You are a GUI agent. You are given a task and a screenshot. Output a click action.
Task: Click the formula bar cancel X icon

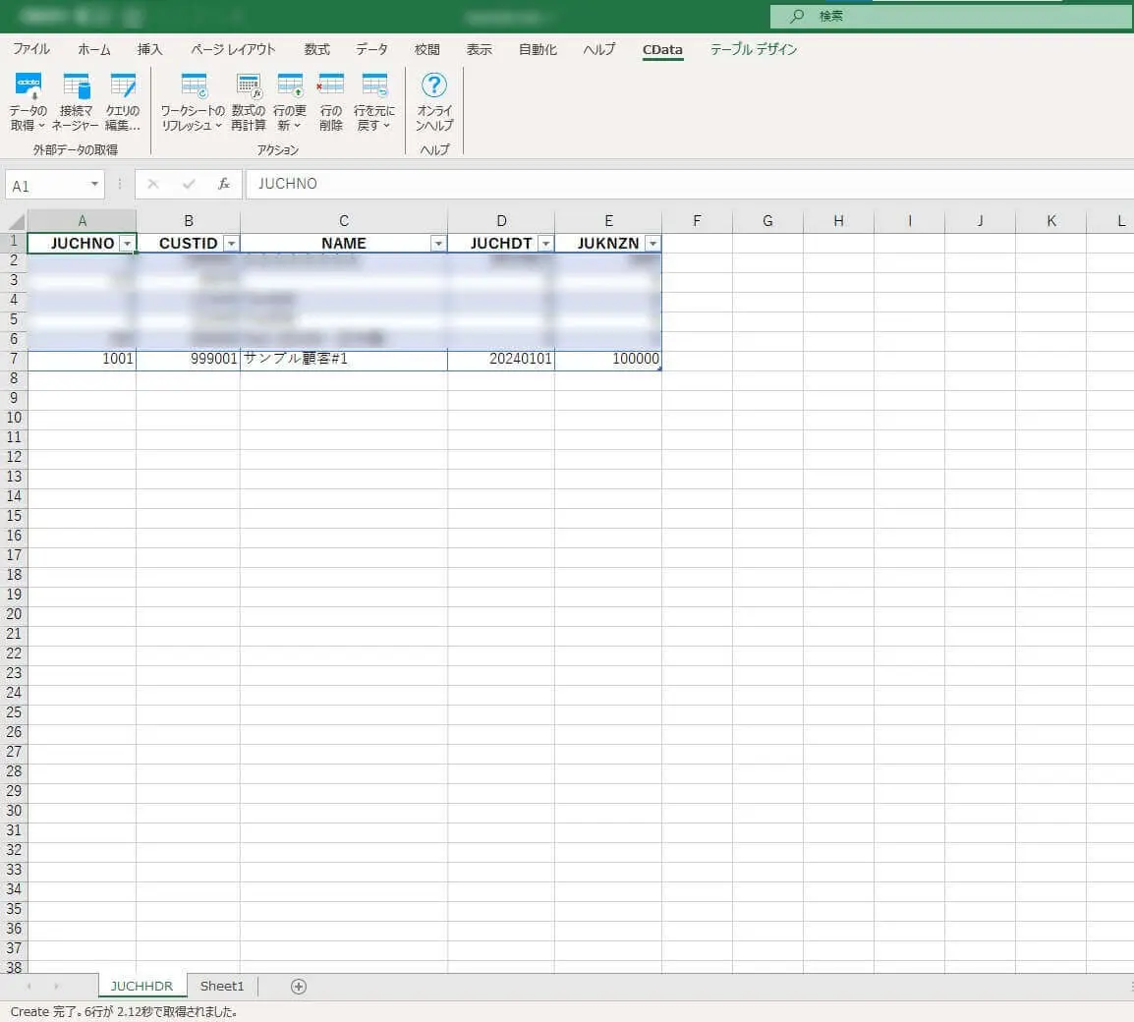pyautogui.click(x=152, y=184)
